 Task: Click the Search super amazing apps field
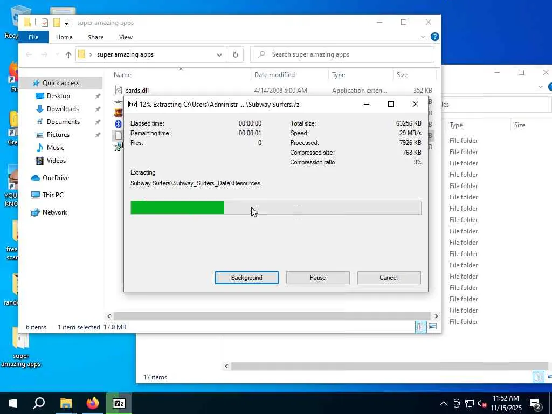pos(342,54)
